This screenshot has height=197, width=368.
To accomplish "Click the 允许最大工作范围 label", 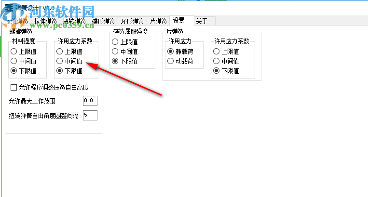I will click(x=32, y=101).
